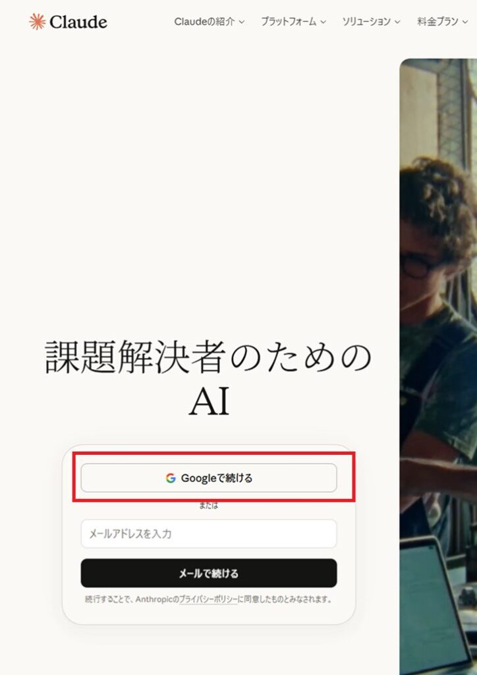Open the プライバシーポリシー link
Image resolution: width=477 pixels, height=675 pixels.
point(208,599)
